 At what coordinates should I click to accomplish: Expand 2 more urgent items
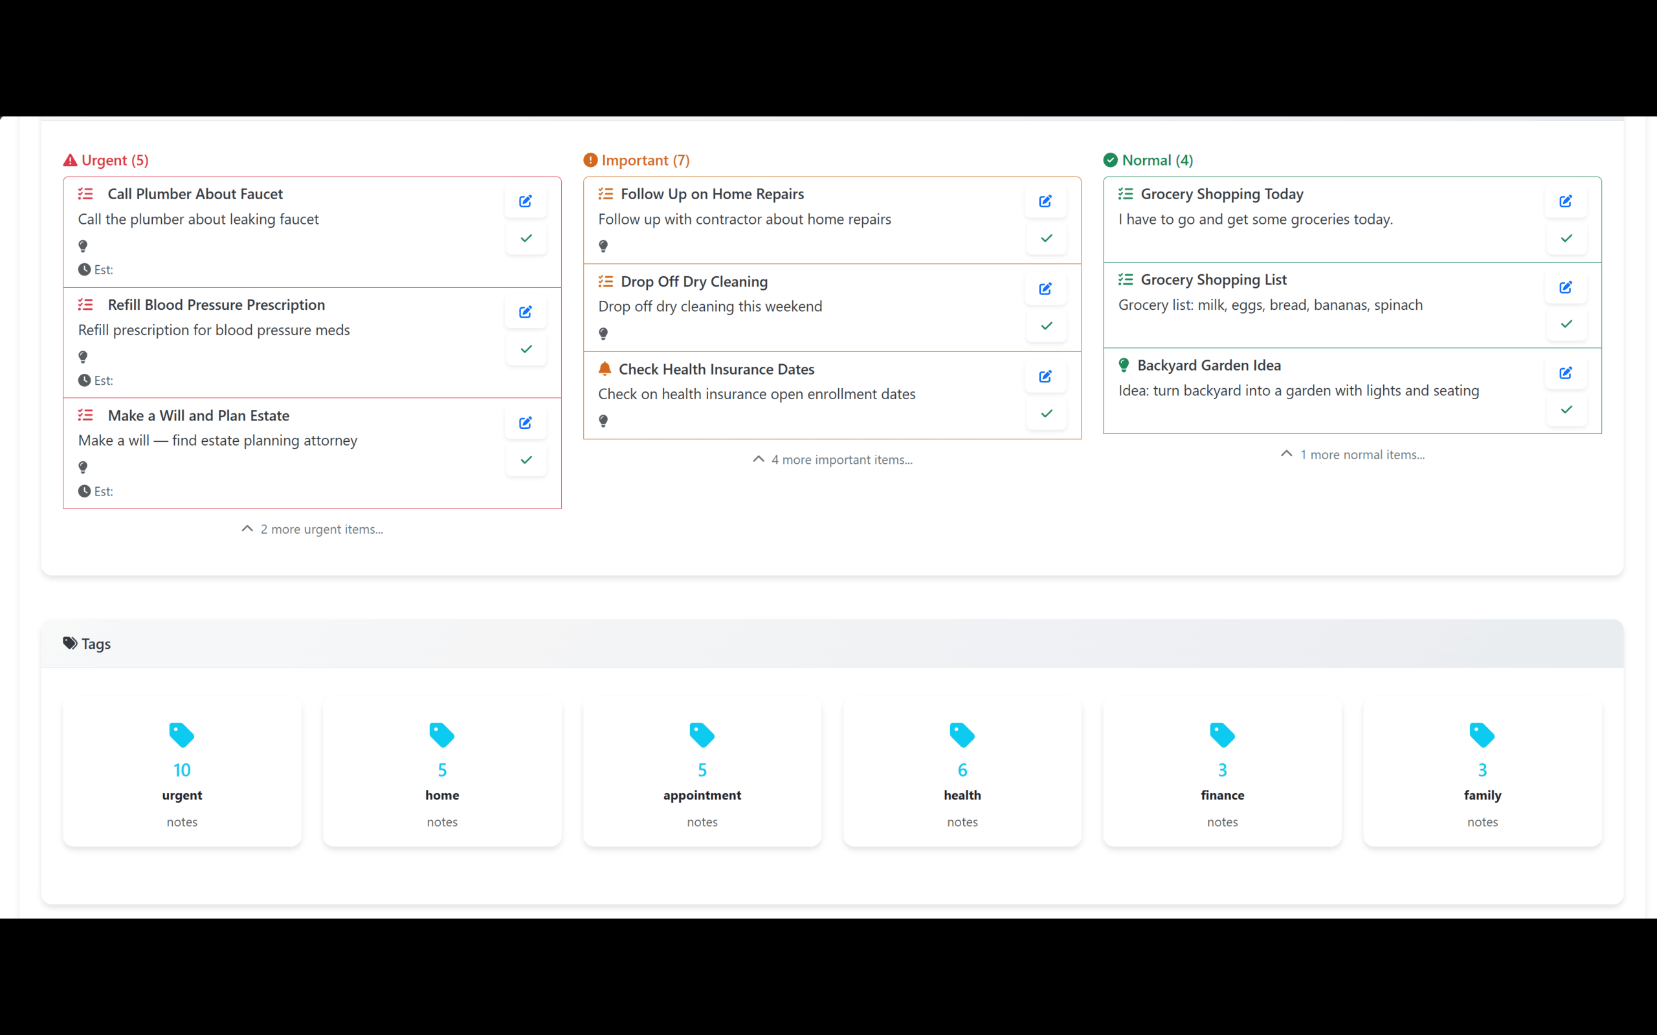click(x=312, y=529)
